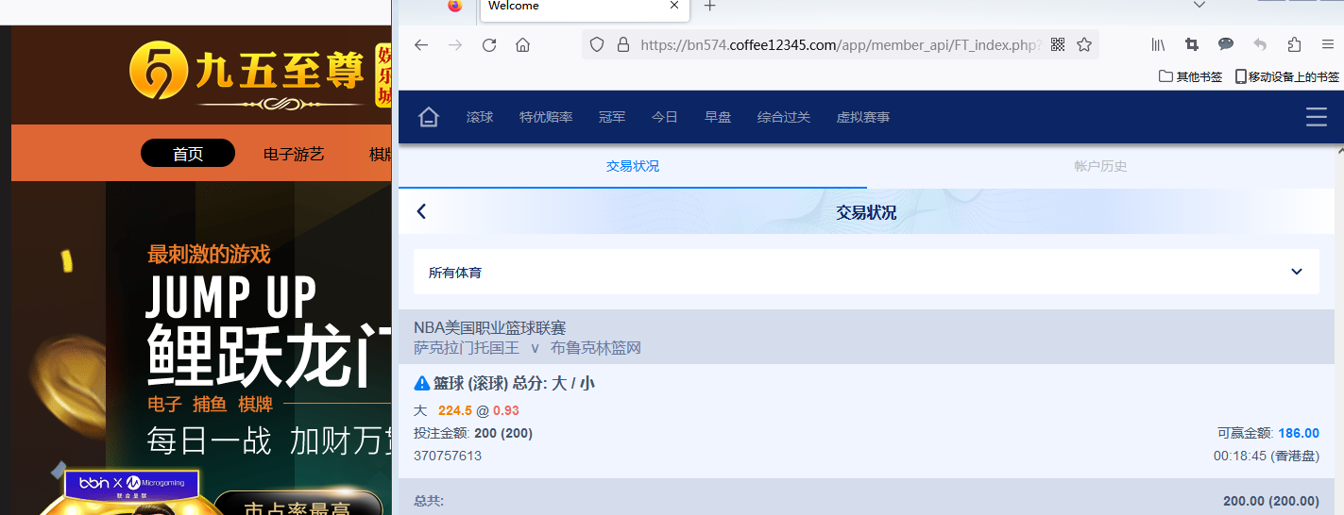Click the 00:18:45 (香港盘) timestamp

coord(1267,456)
